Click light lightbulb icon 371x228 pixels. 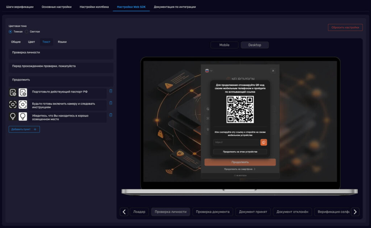pos(23,116)
